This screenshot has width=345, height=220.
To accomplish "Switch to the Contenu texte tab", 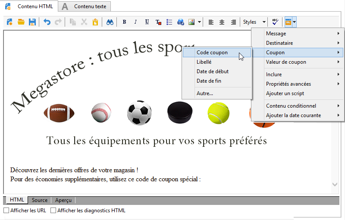I will (x=85, y=6).
